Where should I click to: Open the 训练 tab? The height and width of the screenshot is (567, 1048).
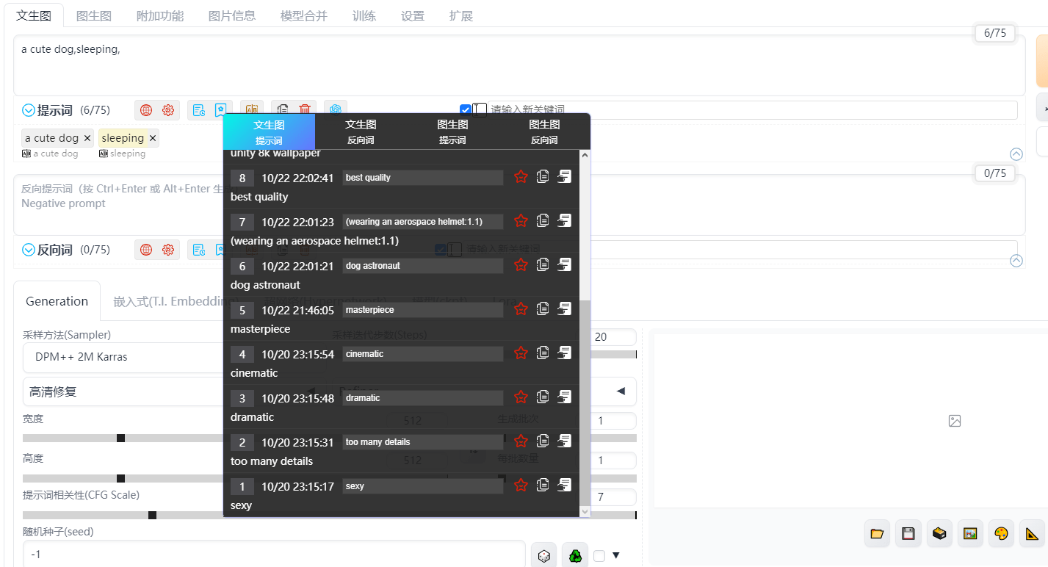tap(364, 15)
